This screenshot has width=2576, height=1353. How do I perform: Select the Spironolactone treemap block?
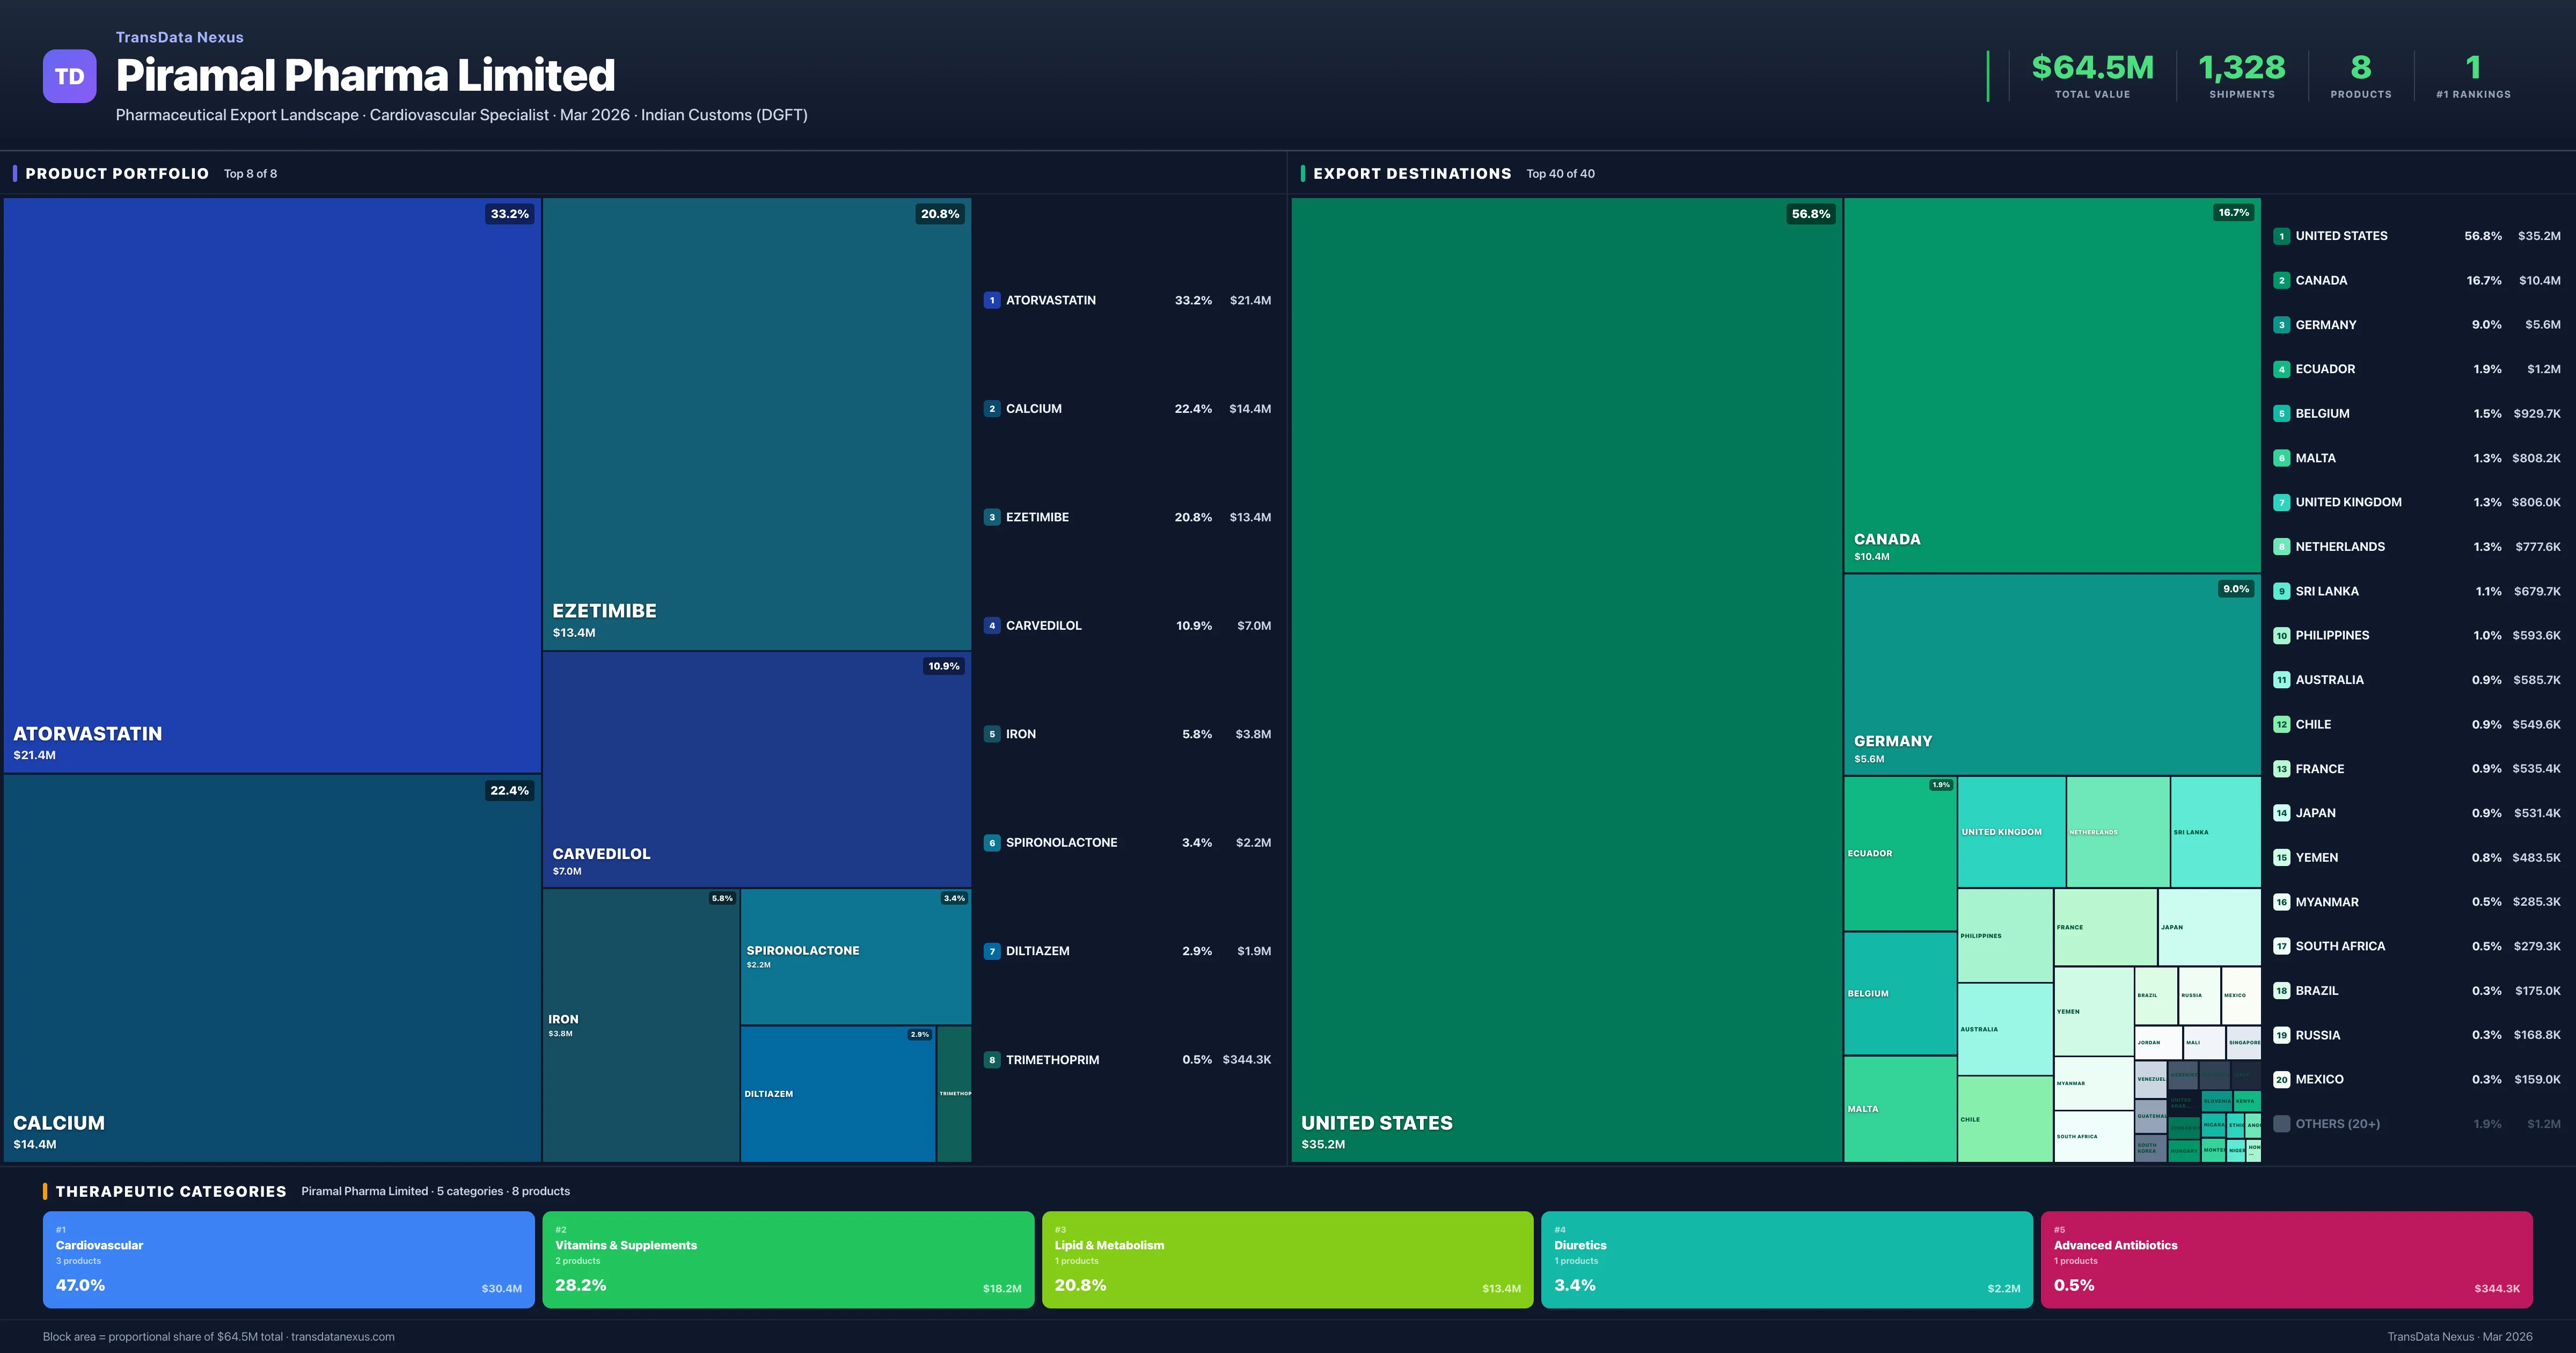pyautogui.click(x=855, y=956)
